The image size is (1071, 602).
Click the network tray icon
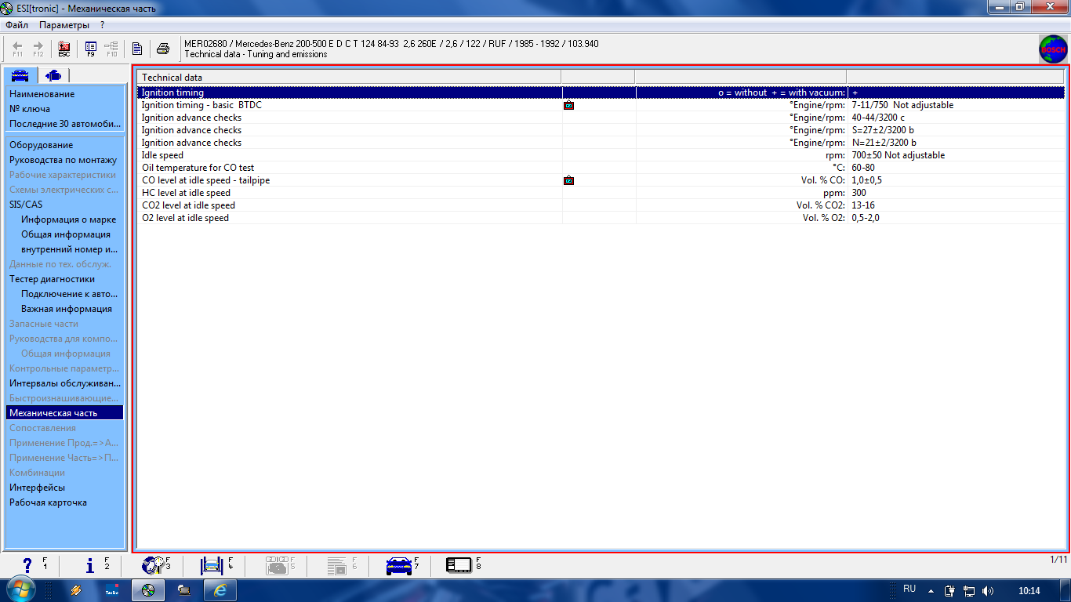tap(968, 590)
